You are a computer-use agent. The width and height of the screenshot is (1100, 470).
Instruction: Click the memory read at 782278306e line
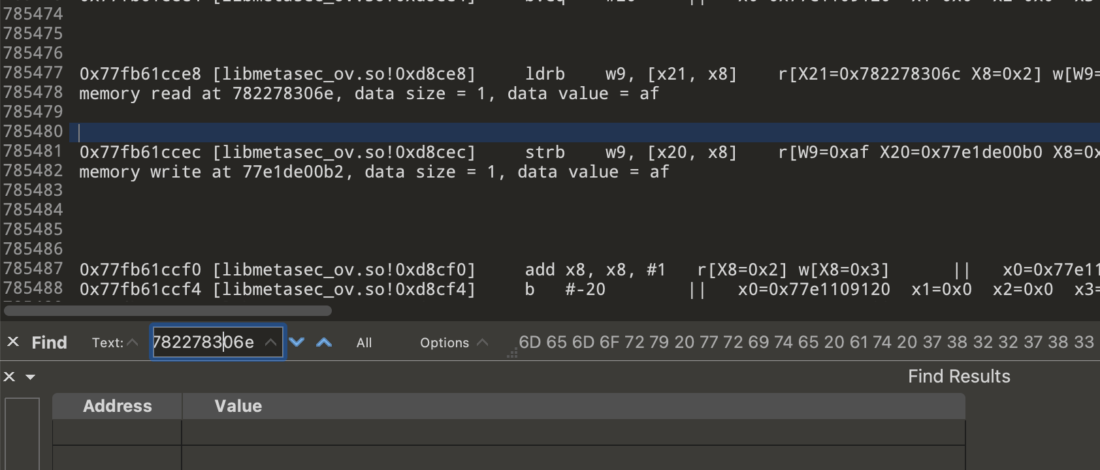point(368,93)
